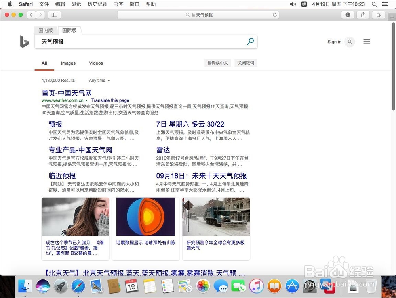The image size is (396, 298).
Task: Show the Safari sidebar
Action: (54, 15)
